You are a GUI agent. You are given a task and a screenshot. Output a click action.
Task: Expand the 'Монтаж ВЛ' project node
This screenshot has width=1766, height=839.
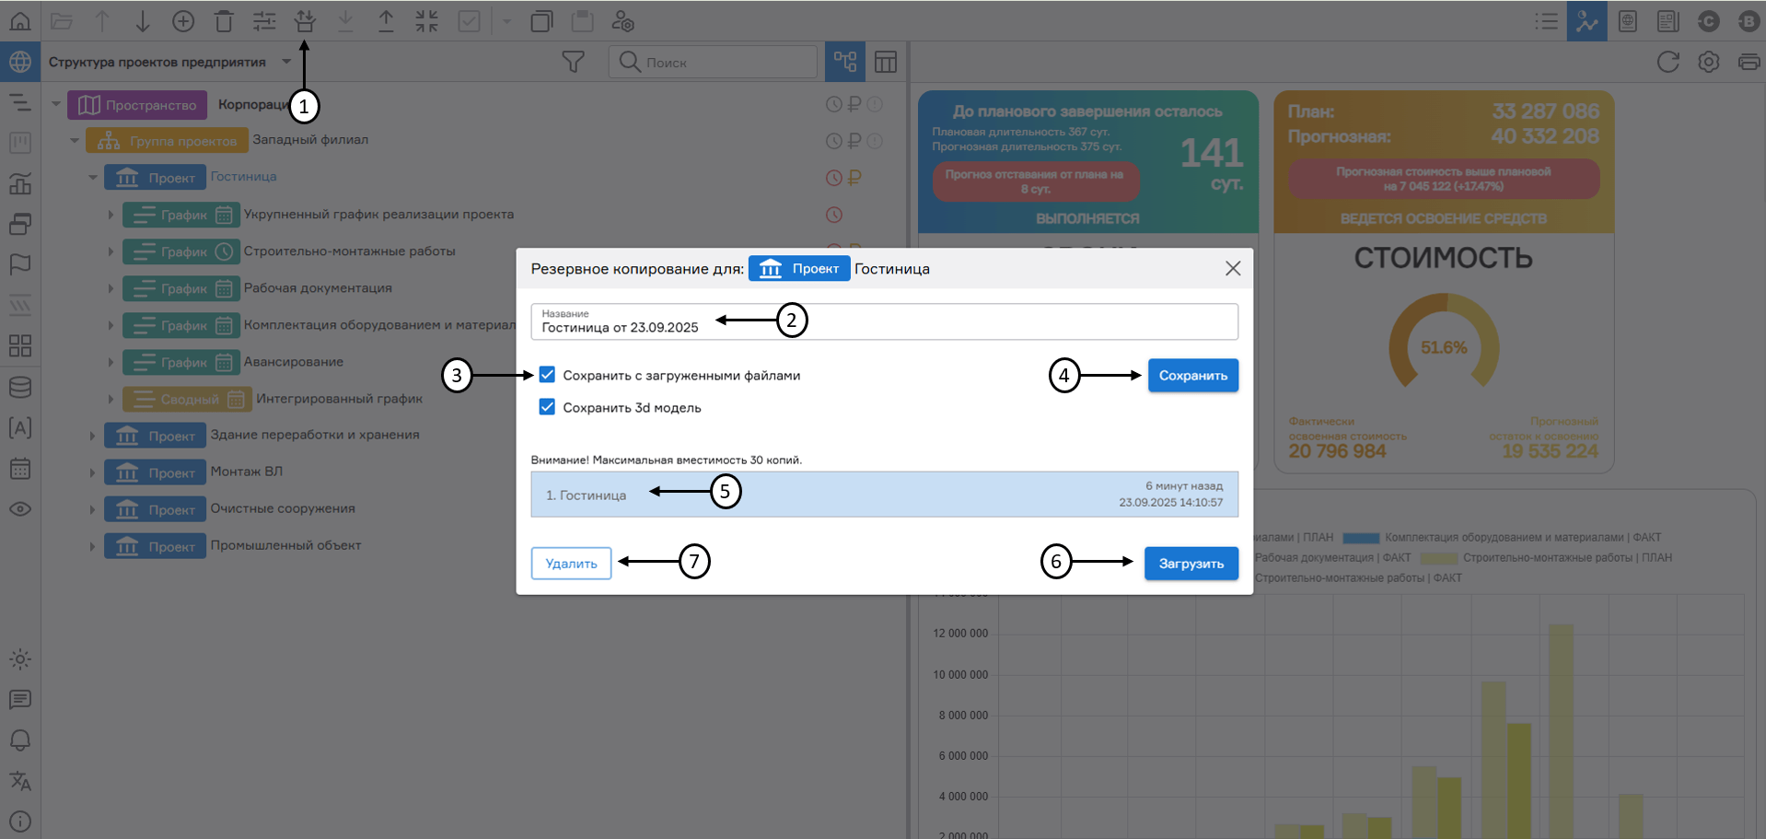[x=92, y=472]
